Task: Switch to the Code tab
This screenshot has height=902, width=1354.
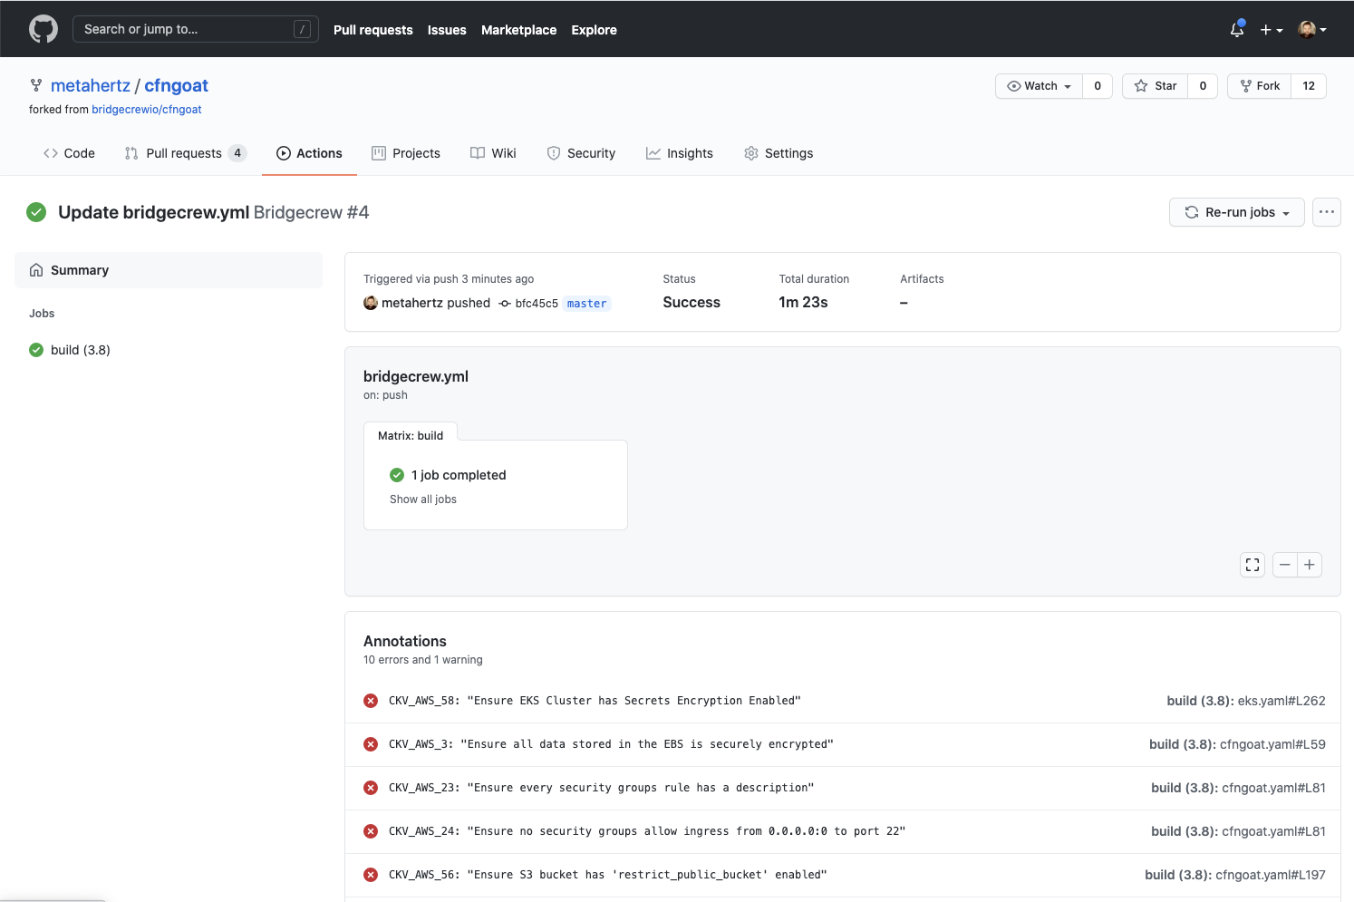Action: [x=69, y=153]
